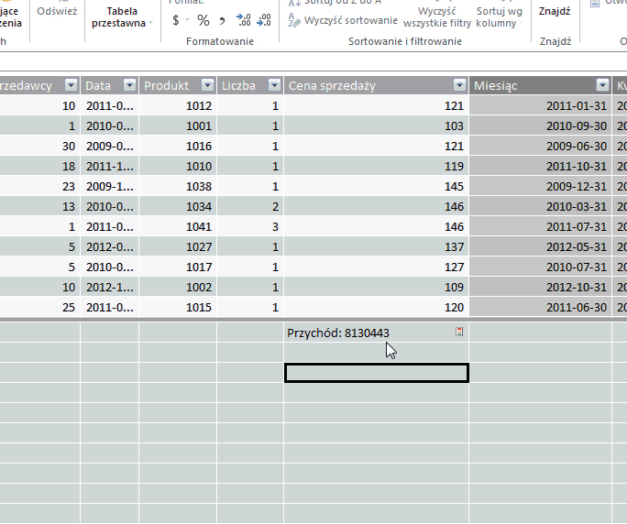Select the Produkt column header
Viewport: 627px width, 524px height.
tap(178, 85)
